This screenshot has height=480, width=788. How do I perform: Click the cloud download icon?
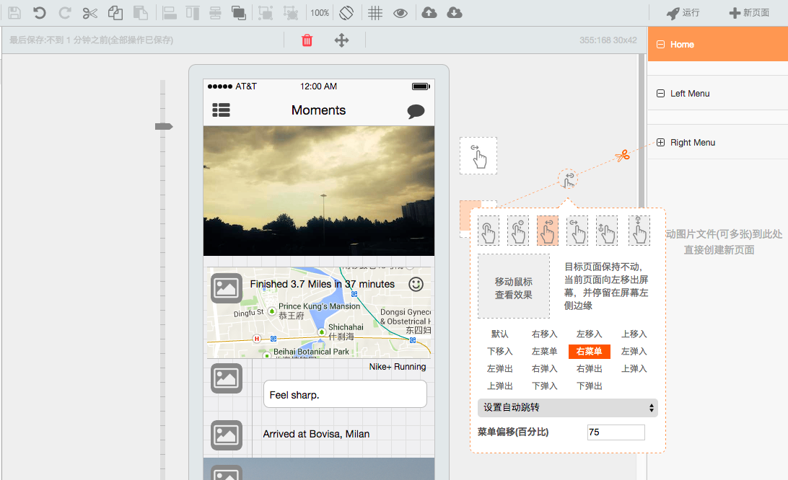point(455,12)
